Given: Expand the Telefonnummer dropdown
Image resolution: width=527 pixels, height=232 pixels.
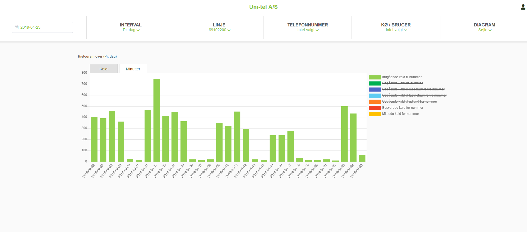Looking at the screenshot, I should coord(308,30).
